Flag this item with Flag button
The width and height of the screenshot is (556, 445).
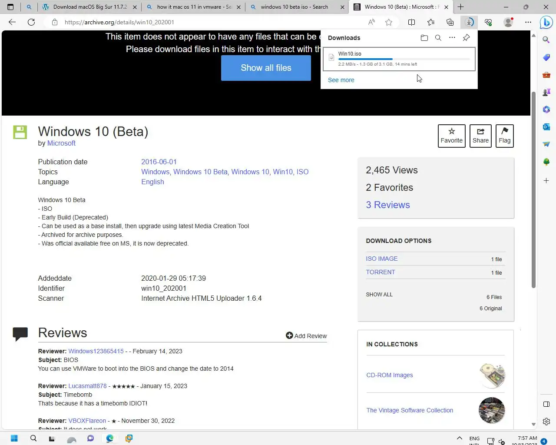504,136
